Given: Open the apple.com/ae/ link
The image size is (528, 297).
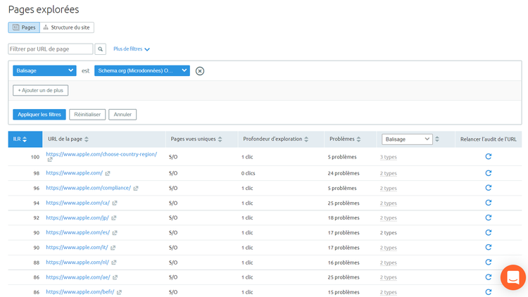Looking at the screenshot, I should (x=77, y=277).
